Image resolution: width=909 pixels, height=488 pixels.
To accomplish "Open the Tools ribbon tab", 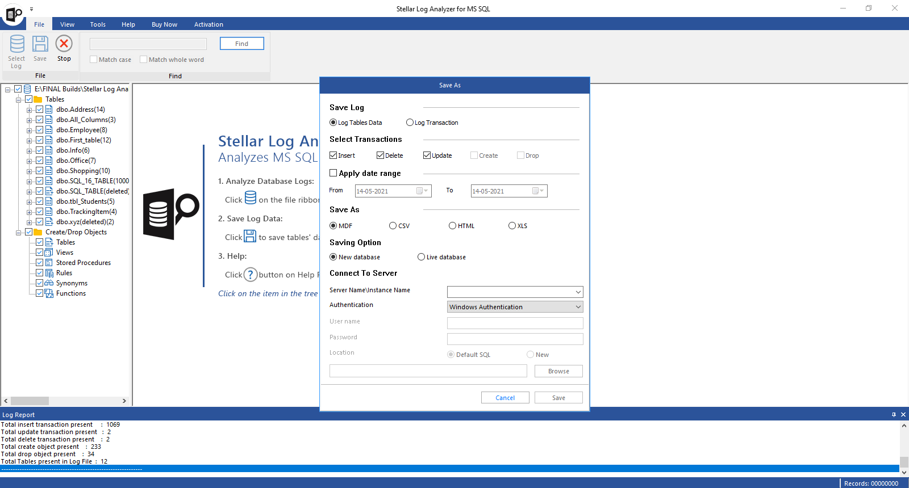I will (98, 24).
